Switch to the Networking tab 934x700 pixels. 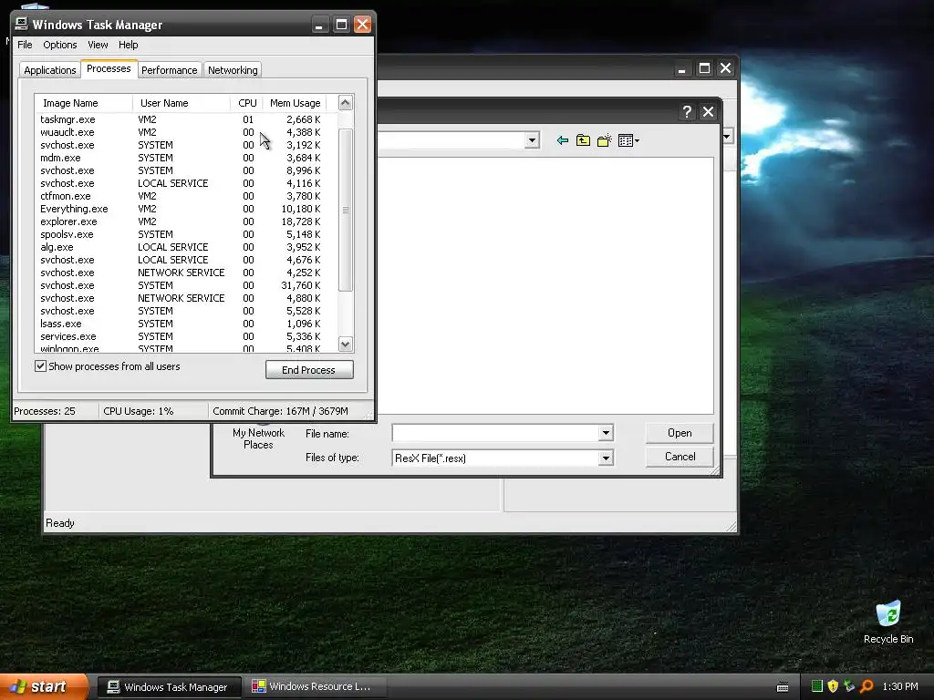(233, 70)
